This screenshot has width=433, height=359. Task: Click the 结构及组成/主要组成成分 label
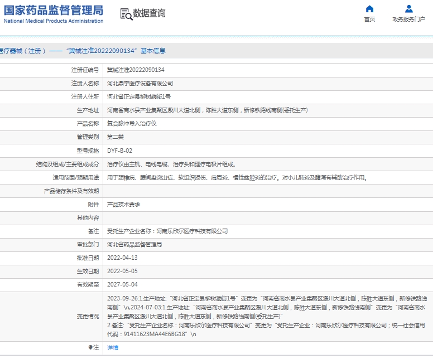pos(68,164)
